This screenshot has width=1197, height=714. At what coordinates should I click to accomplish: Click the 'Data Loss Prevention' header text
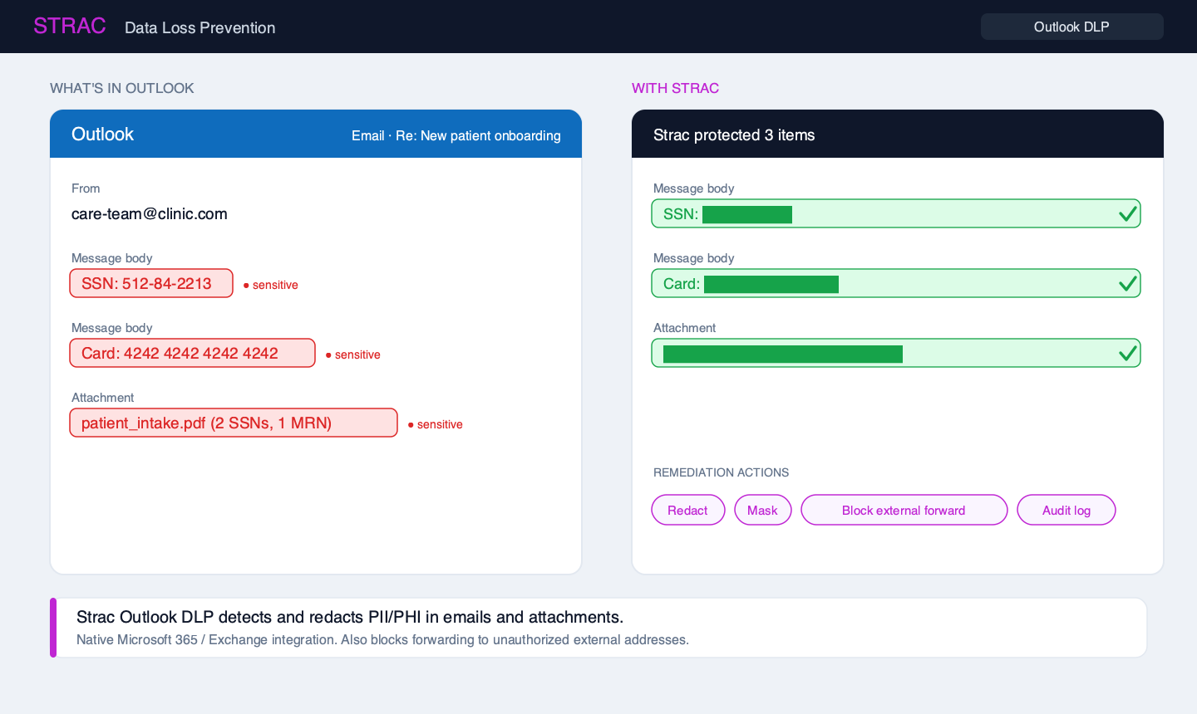tap(200, 27)
